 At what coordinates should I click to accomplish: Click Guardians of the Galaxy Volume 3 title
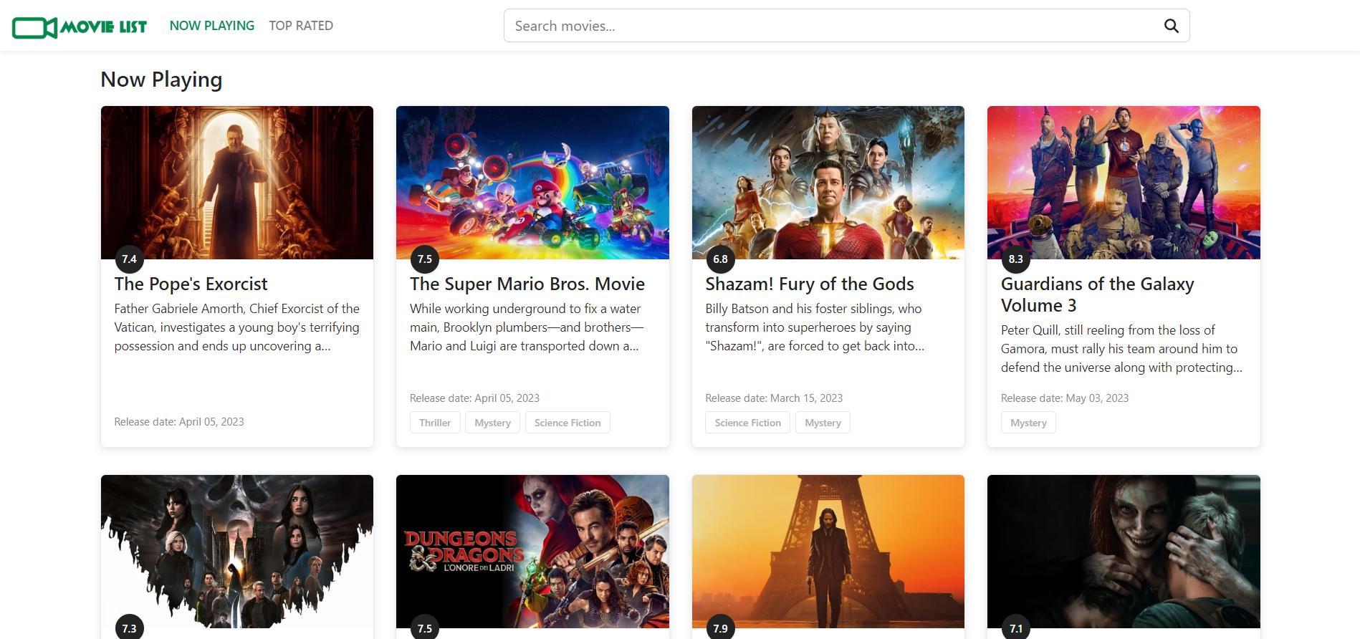1097,294
